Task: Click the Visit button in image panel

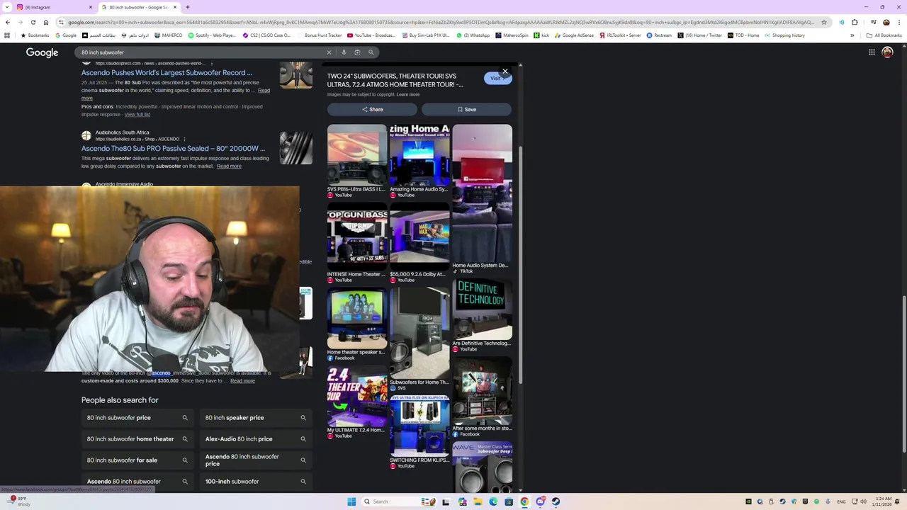Action: [497, 78]
